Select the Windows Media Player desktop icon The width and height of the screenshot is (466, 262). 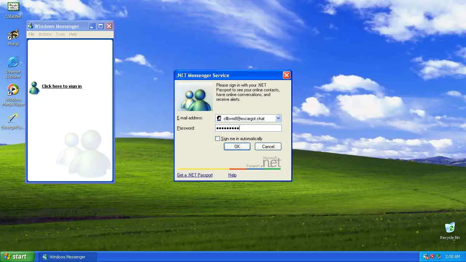point(13,90)
